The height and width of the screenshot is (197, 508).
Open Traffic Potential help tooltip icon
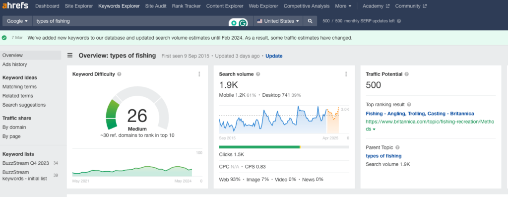(x=407, y=74)
